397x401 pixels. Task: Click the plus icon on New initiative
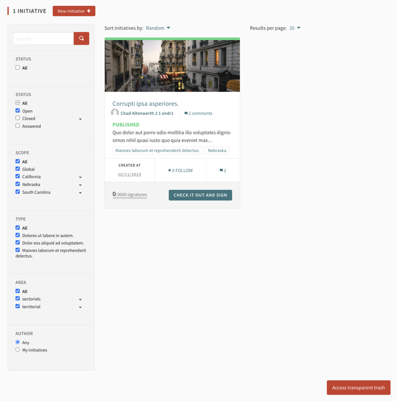click(x=89, y=11)
